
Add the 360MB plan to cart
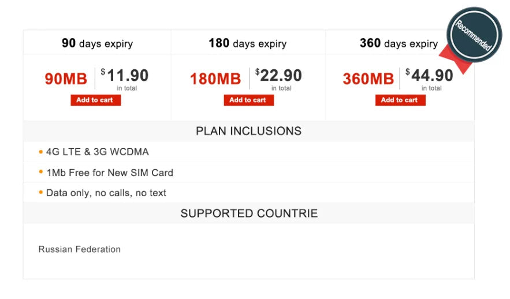point(400,100)
